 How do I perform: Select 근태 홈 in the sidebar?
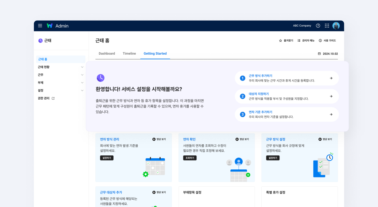pyautogui.click(x=61, y=59)
